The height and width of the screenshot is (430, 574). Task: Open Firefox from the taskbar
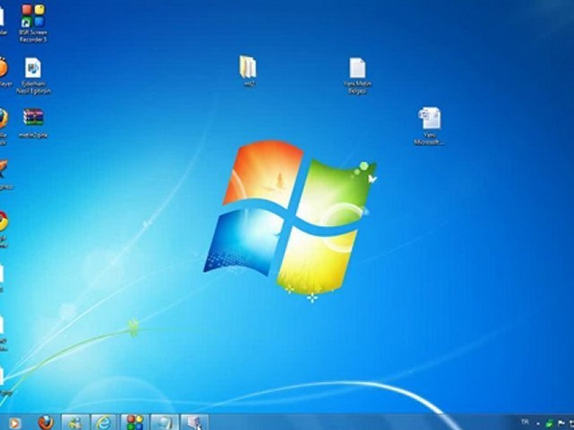(x=46, y=423)
